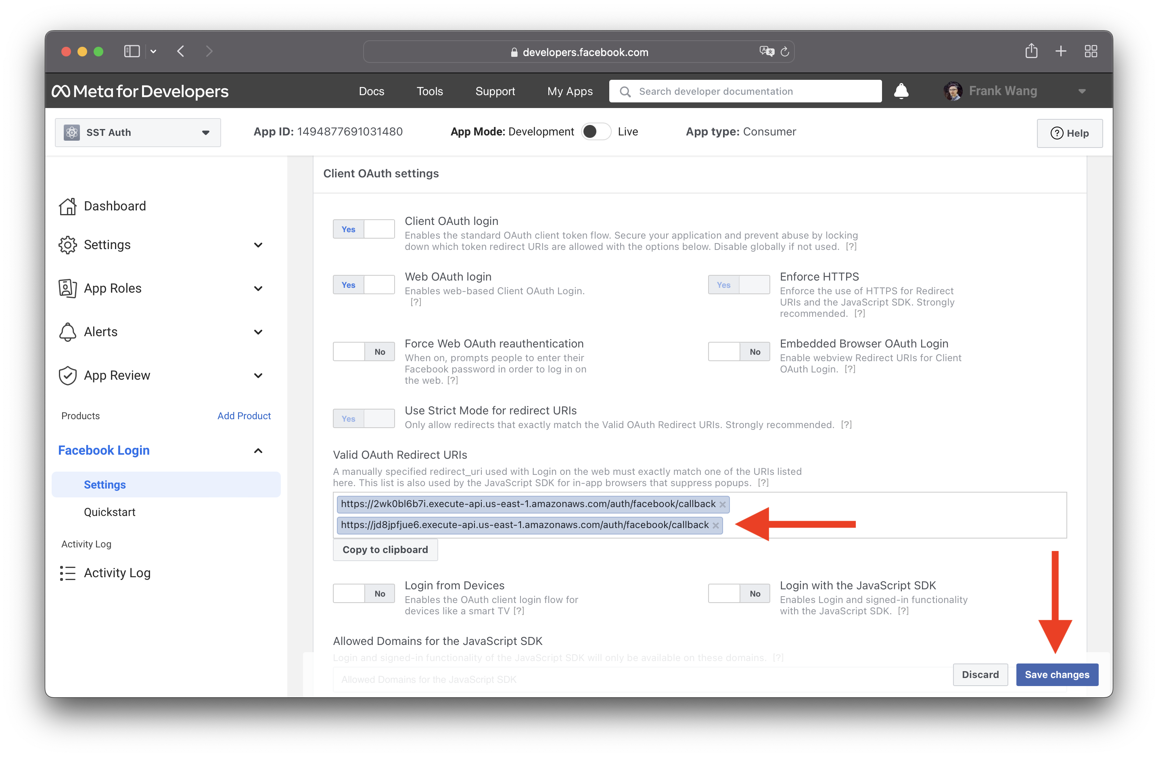
Task: Open the Safari sidebar options chevron
Action: point(153,51)
